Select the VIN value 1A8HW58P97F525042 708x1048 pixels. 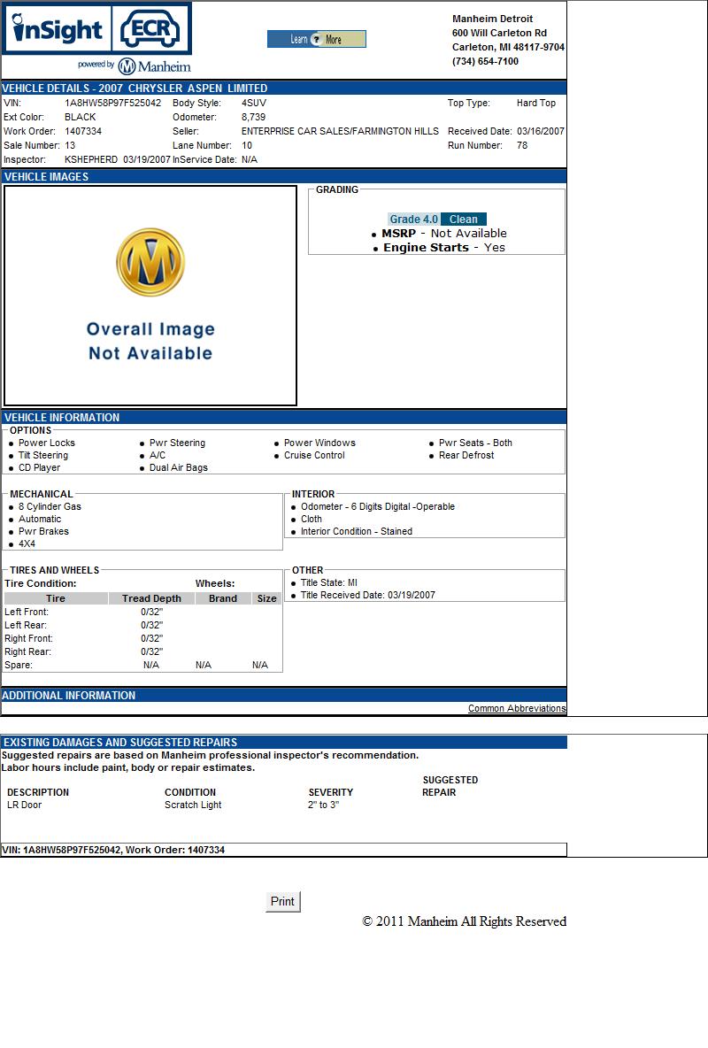click(x=113, y=103)
